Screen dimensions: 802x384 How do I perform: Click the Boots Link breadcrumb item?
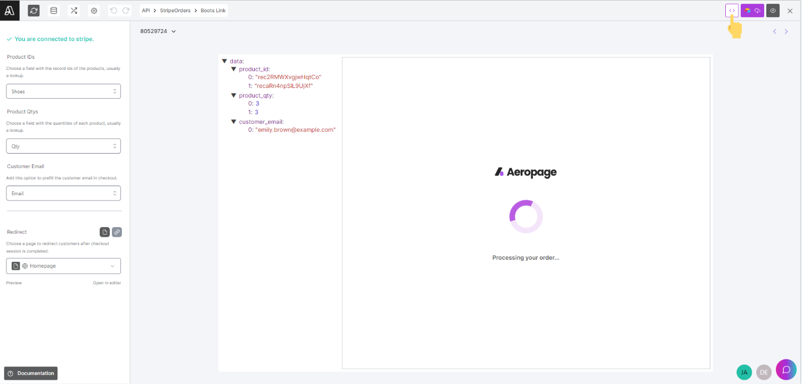pos(213,11)
